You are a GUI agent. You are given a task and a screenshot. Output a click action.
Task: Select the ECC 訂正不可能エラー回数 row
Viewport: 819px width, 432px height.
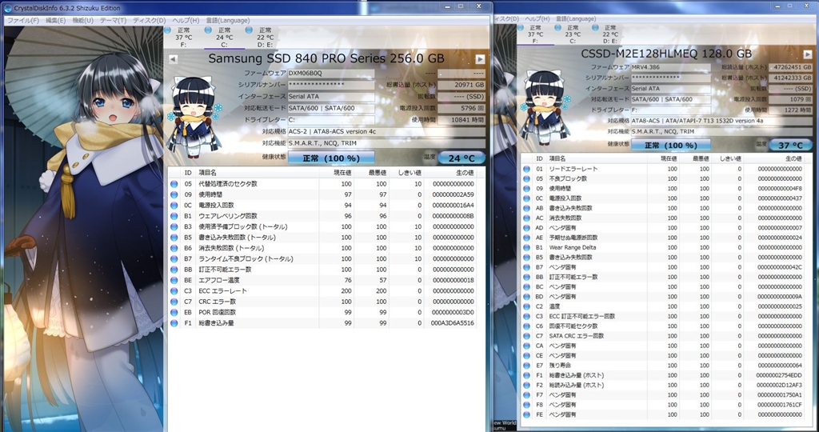click(x=665, y=317)
